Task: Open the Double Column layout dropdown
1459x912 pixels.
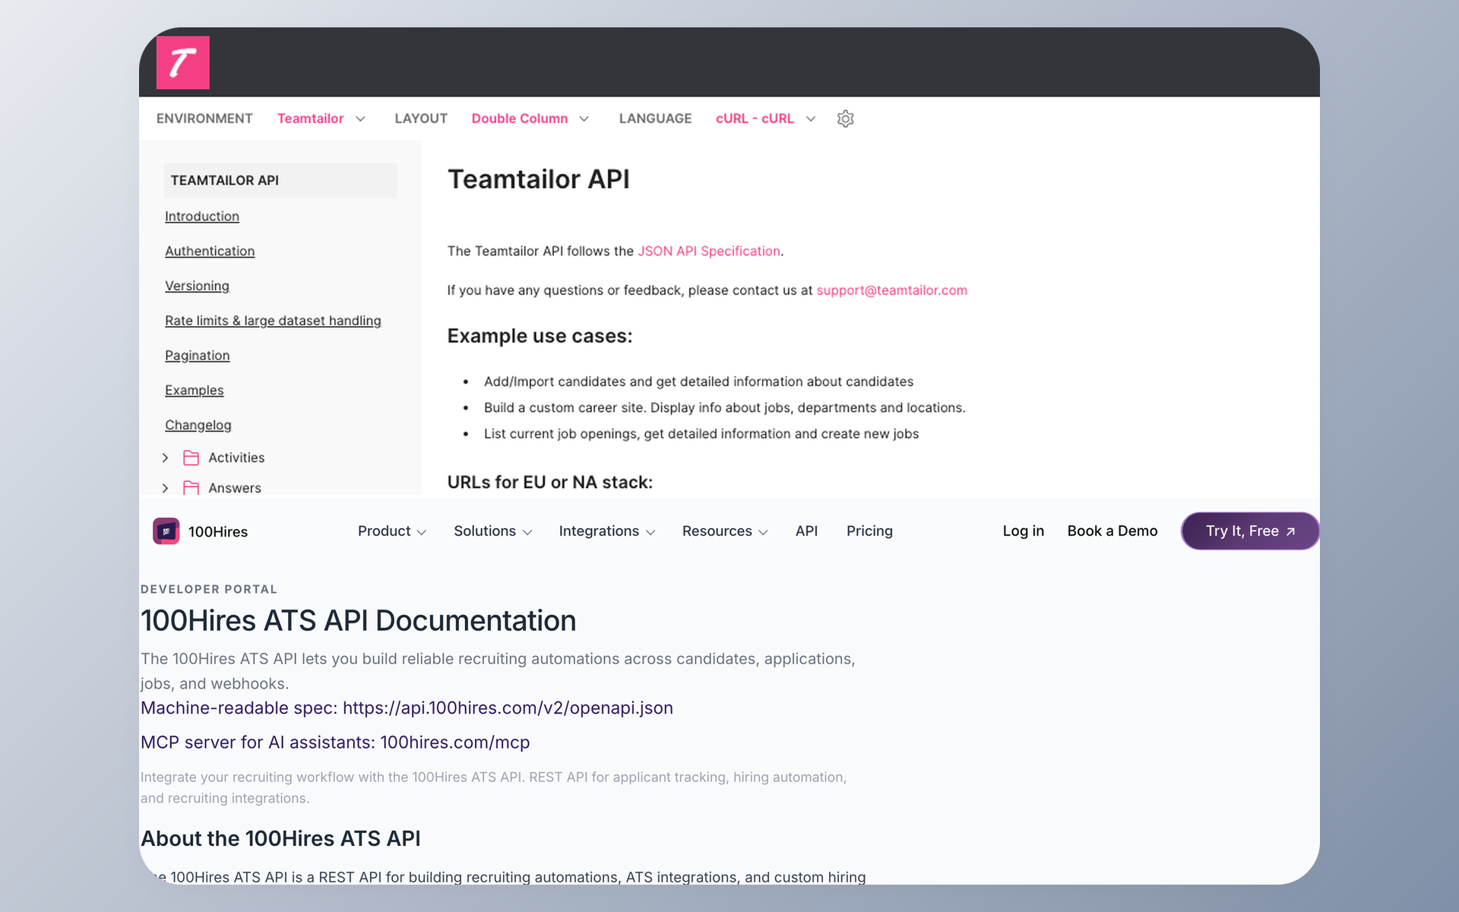Action: (530, 119)
